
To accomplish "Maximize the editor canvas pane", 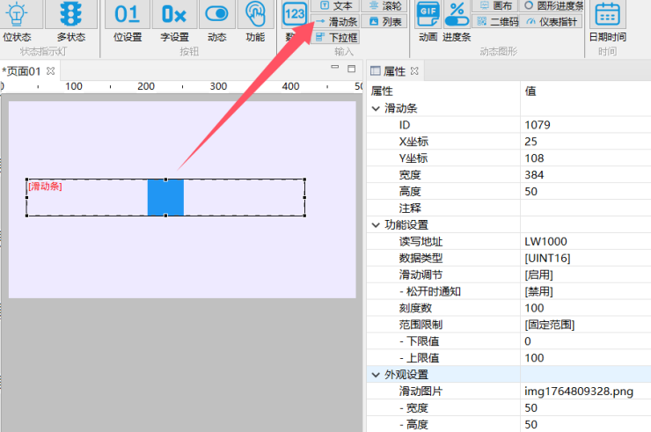I will (352, 69).
